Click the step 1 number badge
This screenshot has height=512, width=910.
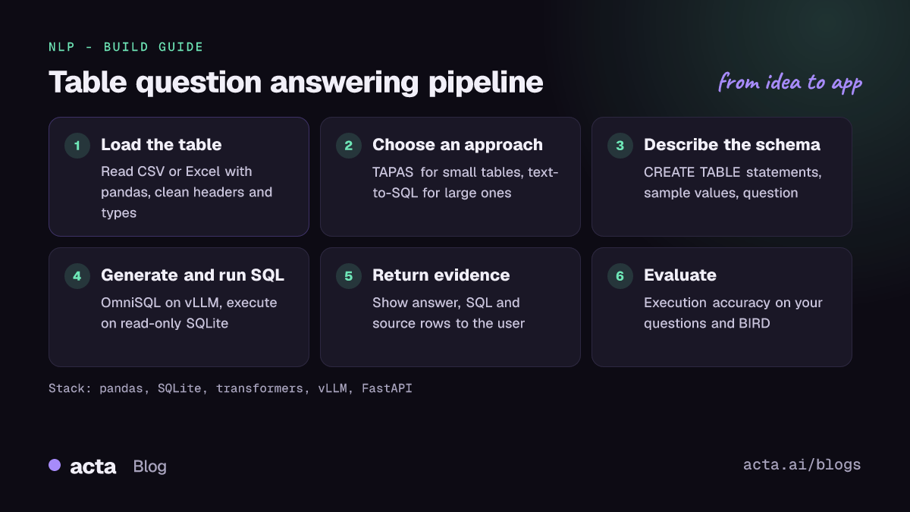77,146
